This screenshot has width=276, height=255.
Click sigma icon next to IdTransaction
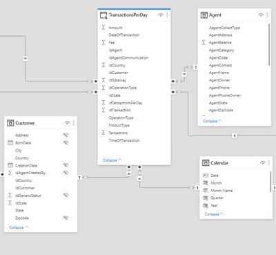103,110
